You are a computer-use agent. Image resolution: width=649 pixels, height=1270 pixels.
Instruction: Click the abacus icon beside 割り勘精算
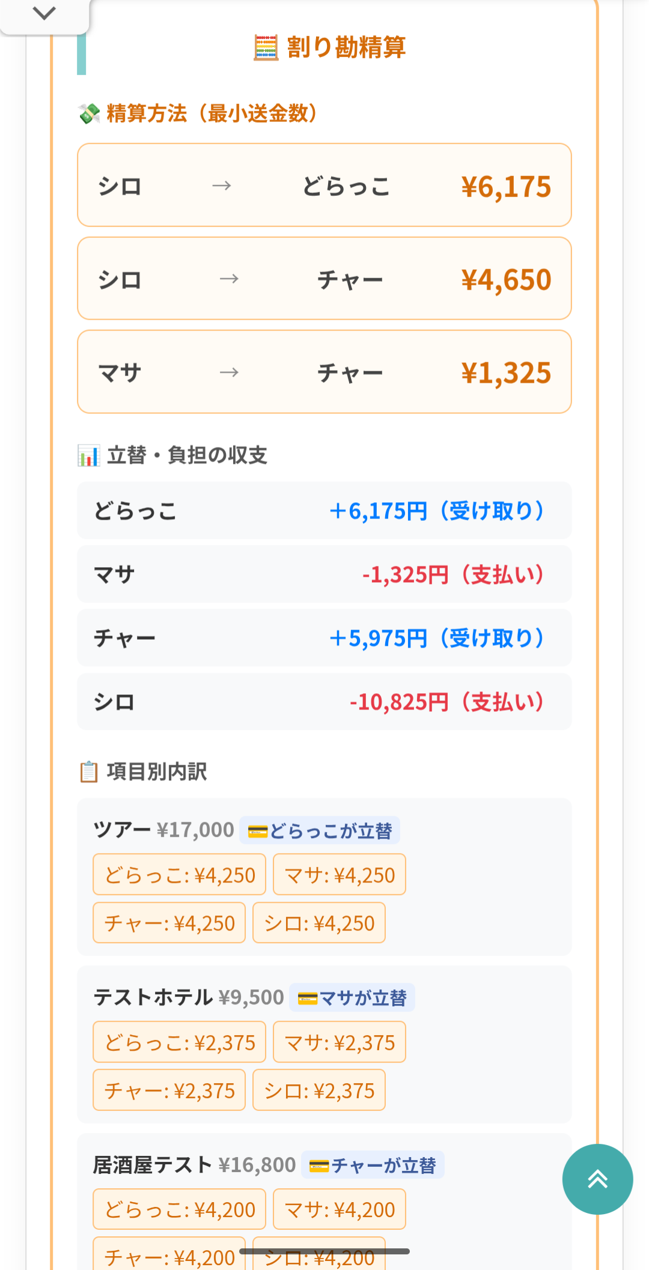266,47
